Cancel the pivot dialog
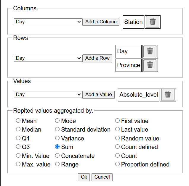The height and width of the screenshot is (186, 189). pyautogui.click(x=102, y=177)
